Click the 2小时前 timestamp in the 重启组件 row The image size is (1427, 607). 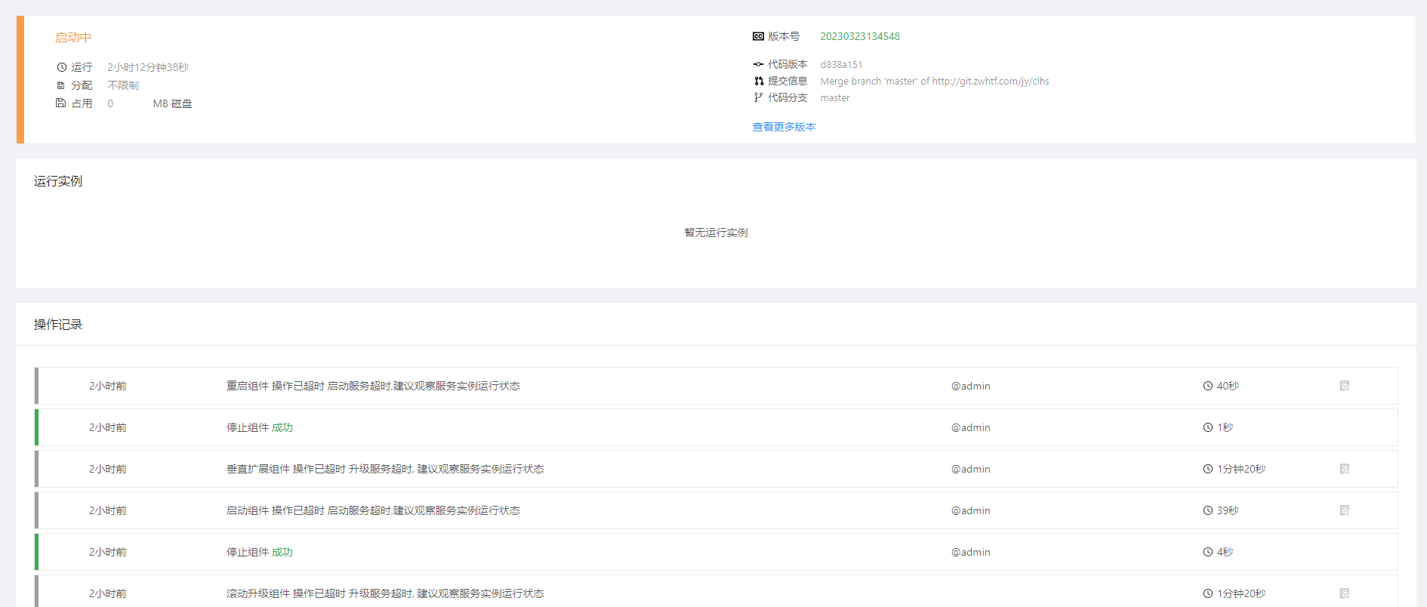pyautogui.click(x=108, y=386)
